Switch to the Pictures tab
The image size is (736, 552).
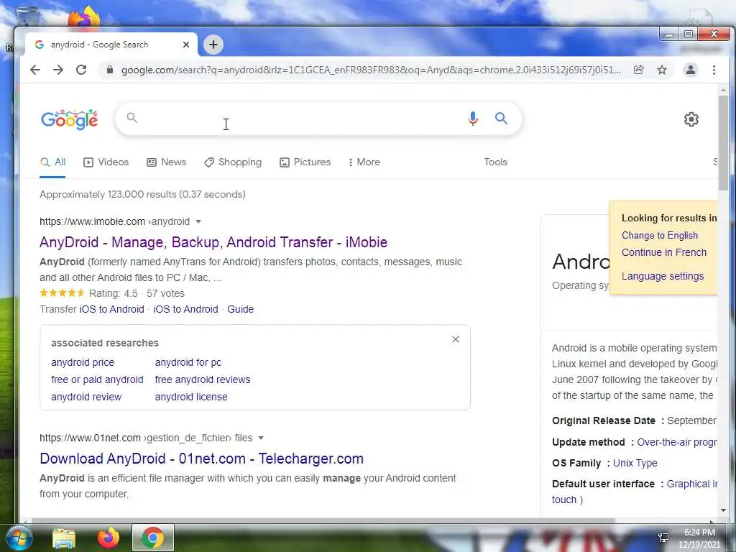click(305, 162)
